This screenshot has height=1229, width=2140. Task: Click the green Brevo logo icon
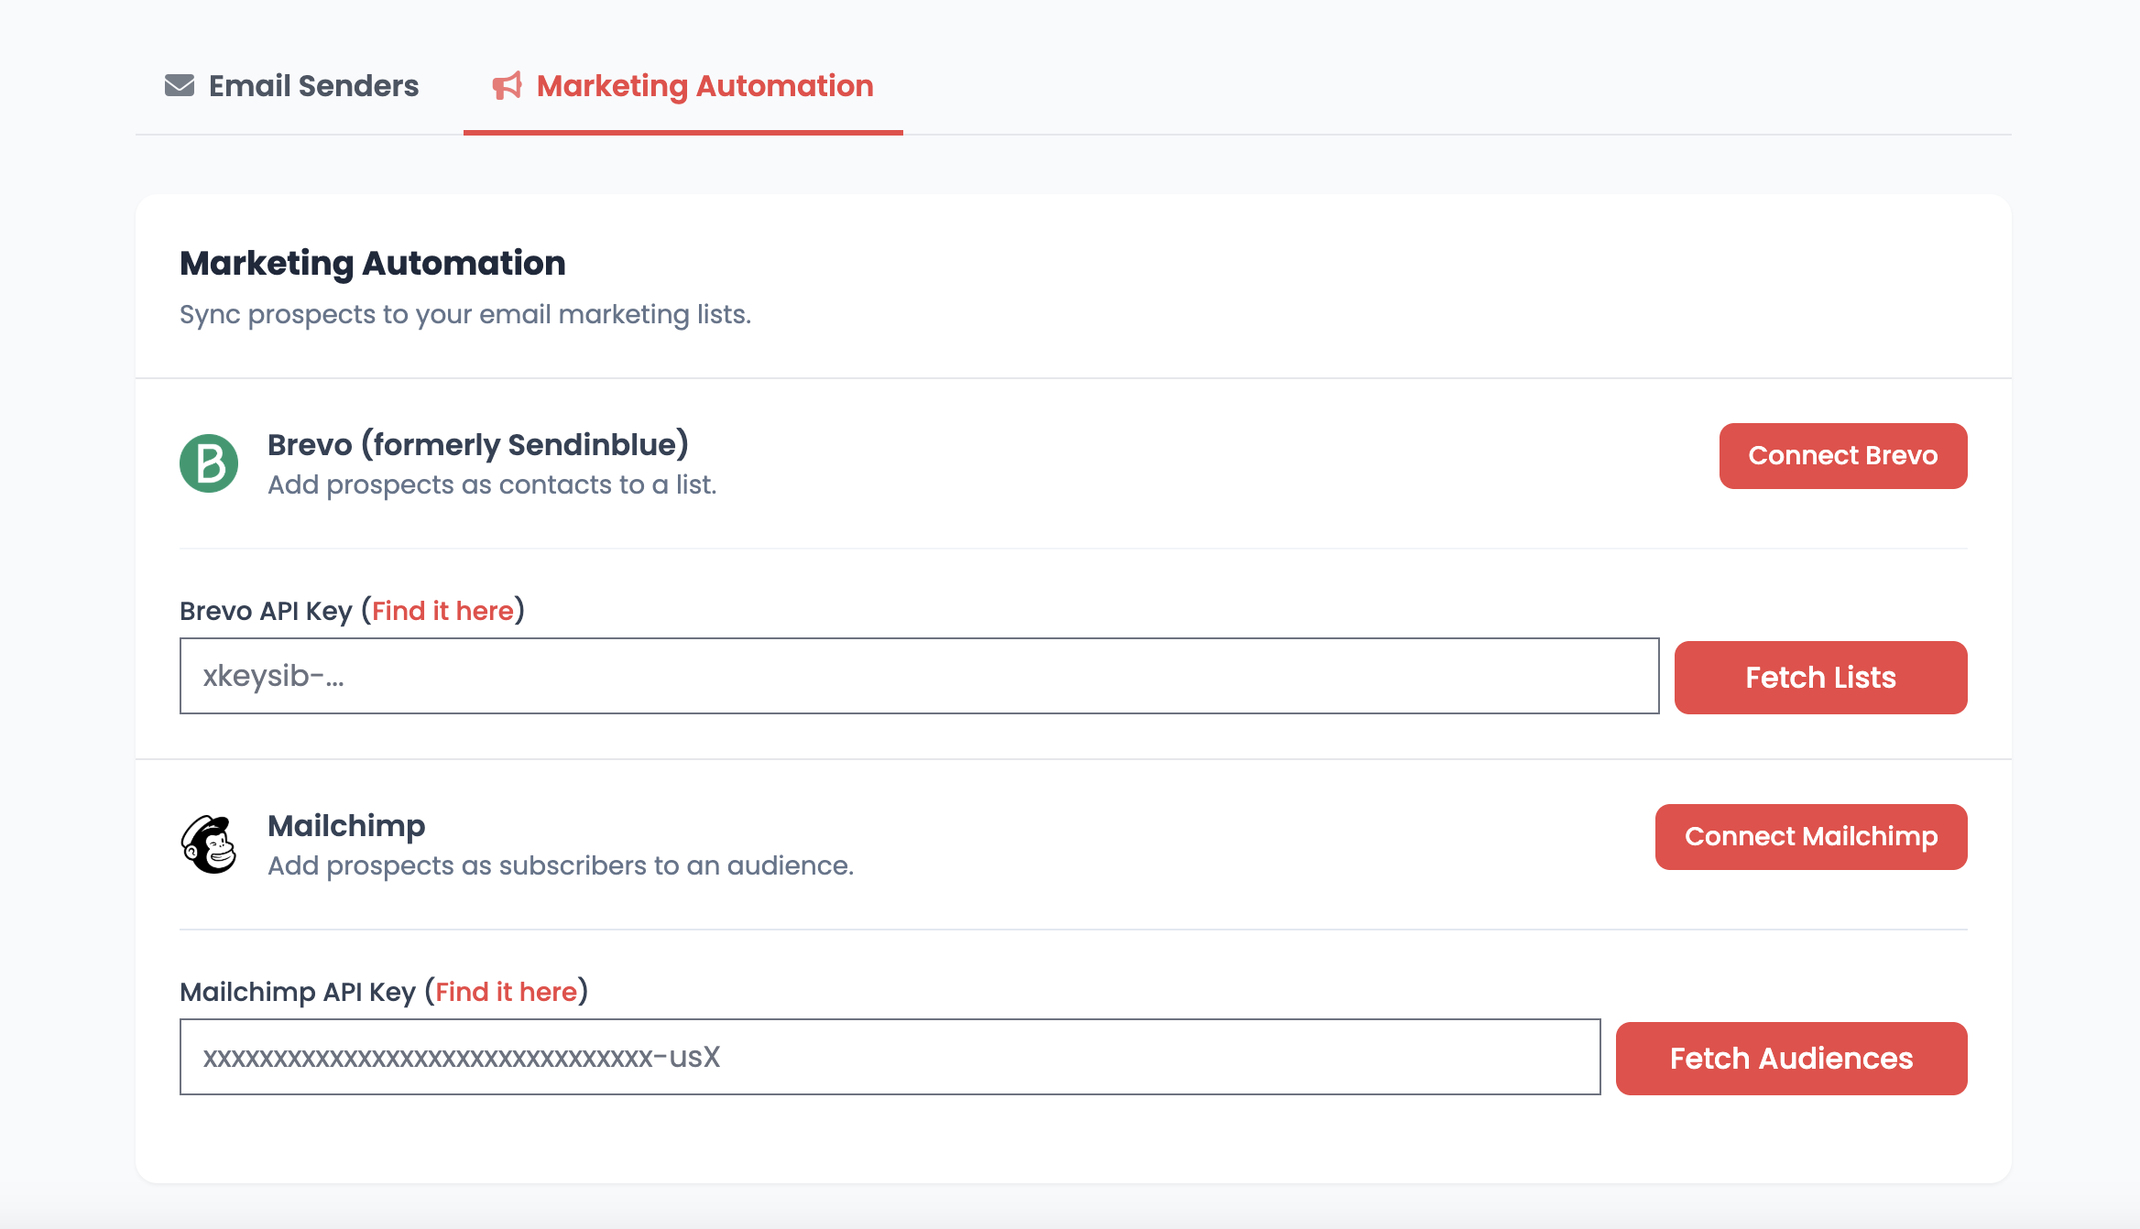[209, 463]
